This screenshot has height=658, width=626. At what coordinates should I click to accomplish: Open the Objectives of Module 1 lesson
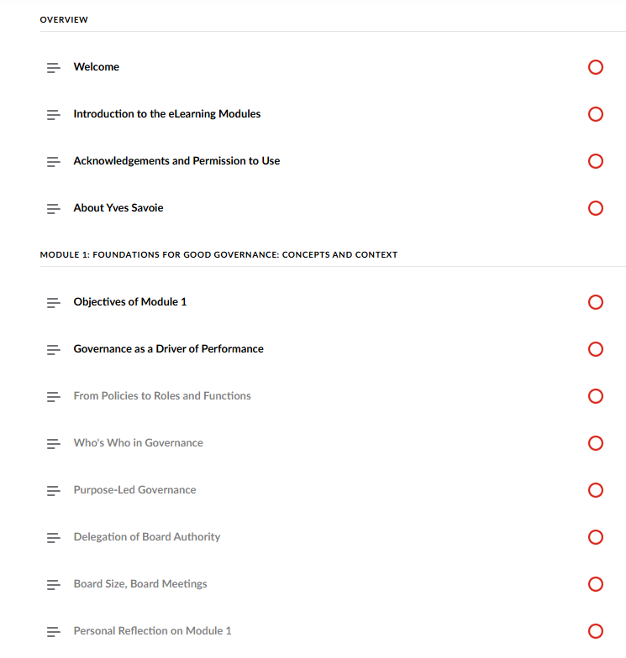click(x=129, y=302)
